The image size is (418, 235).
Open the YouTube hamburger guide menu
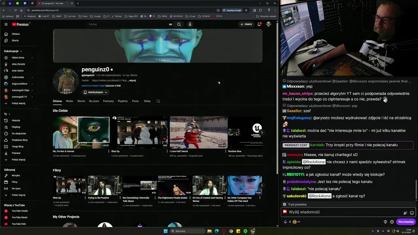coord(6,24)
